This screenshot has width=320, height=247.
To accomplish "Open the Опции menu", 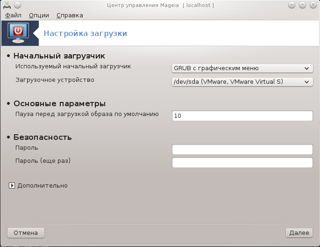I will (39, 15).
